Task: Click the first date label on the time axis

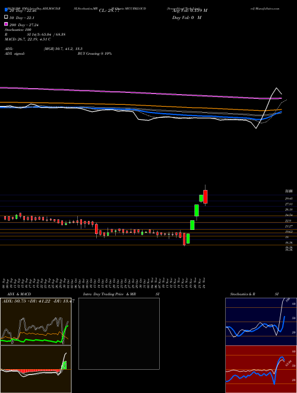Action: click(5, 283)
